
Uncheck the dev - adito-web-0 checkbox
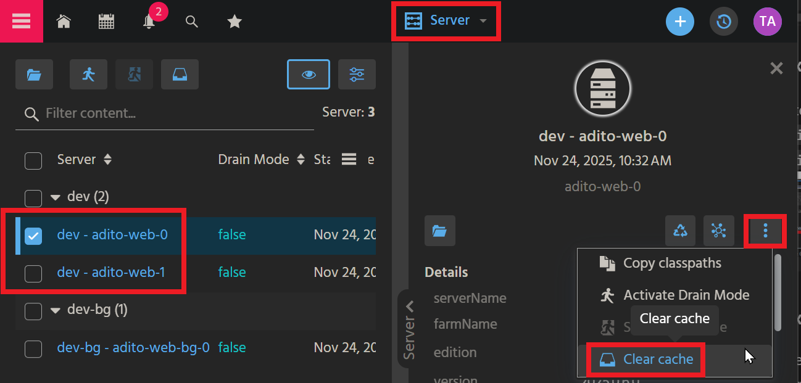coord(33,236)
